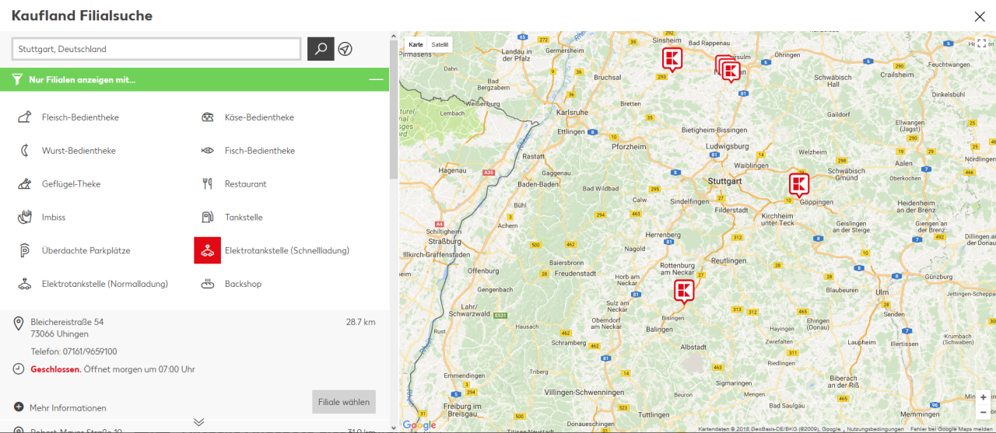The width and height of the screenshot is (996, 433).
Task: Click the Filiale wählen button
Action: [344, 402]
